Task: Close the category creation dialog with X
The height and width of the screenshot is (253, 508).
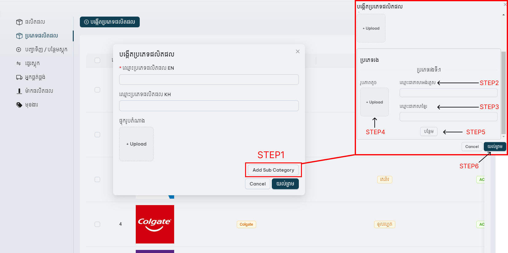Action: pos(298,52)
